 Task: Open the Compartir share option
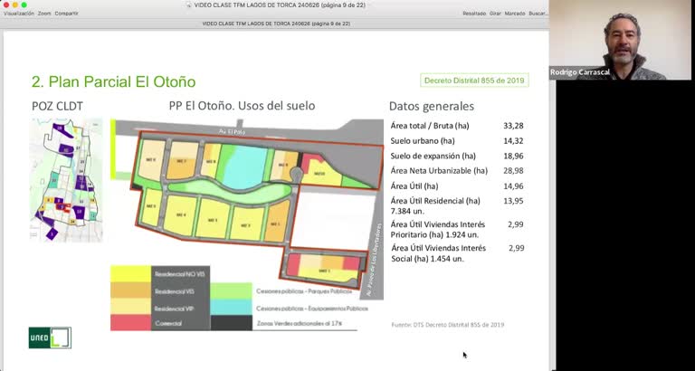(x=66, y=14)
